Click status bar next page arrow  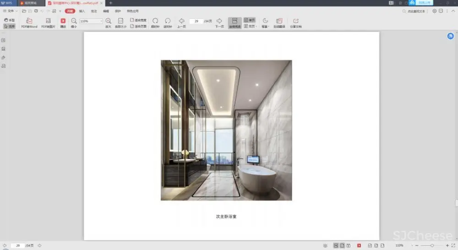pyautogui.click(x=40, y=245)
